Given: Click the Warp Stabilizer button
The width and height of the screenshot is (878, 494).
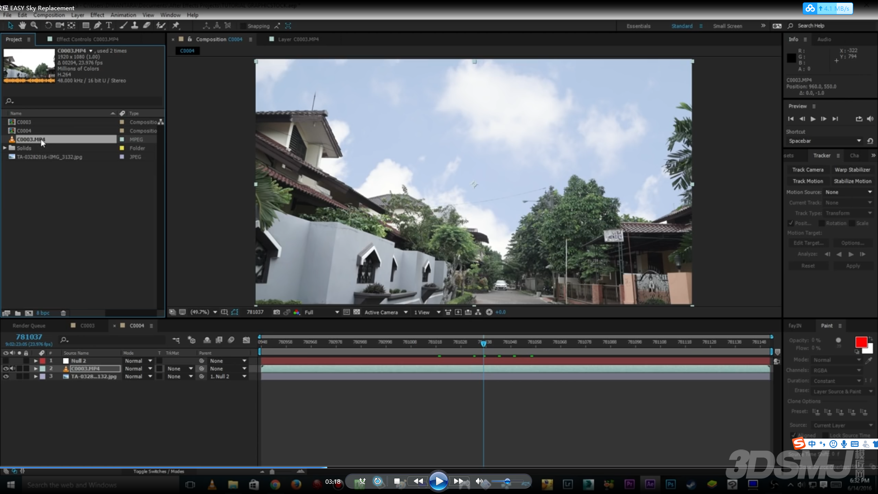Looking at the screenshot, I should (x=852, y=170).
